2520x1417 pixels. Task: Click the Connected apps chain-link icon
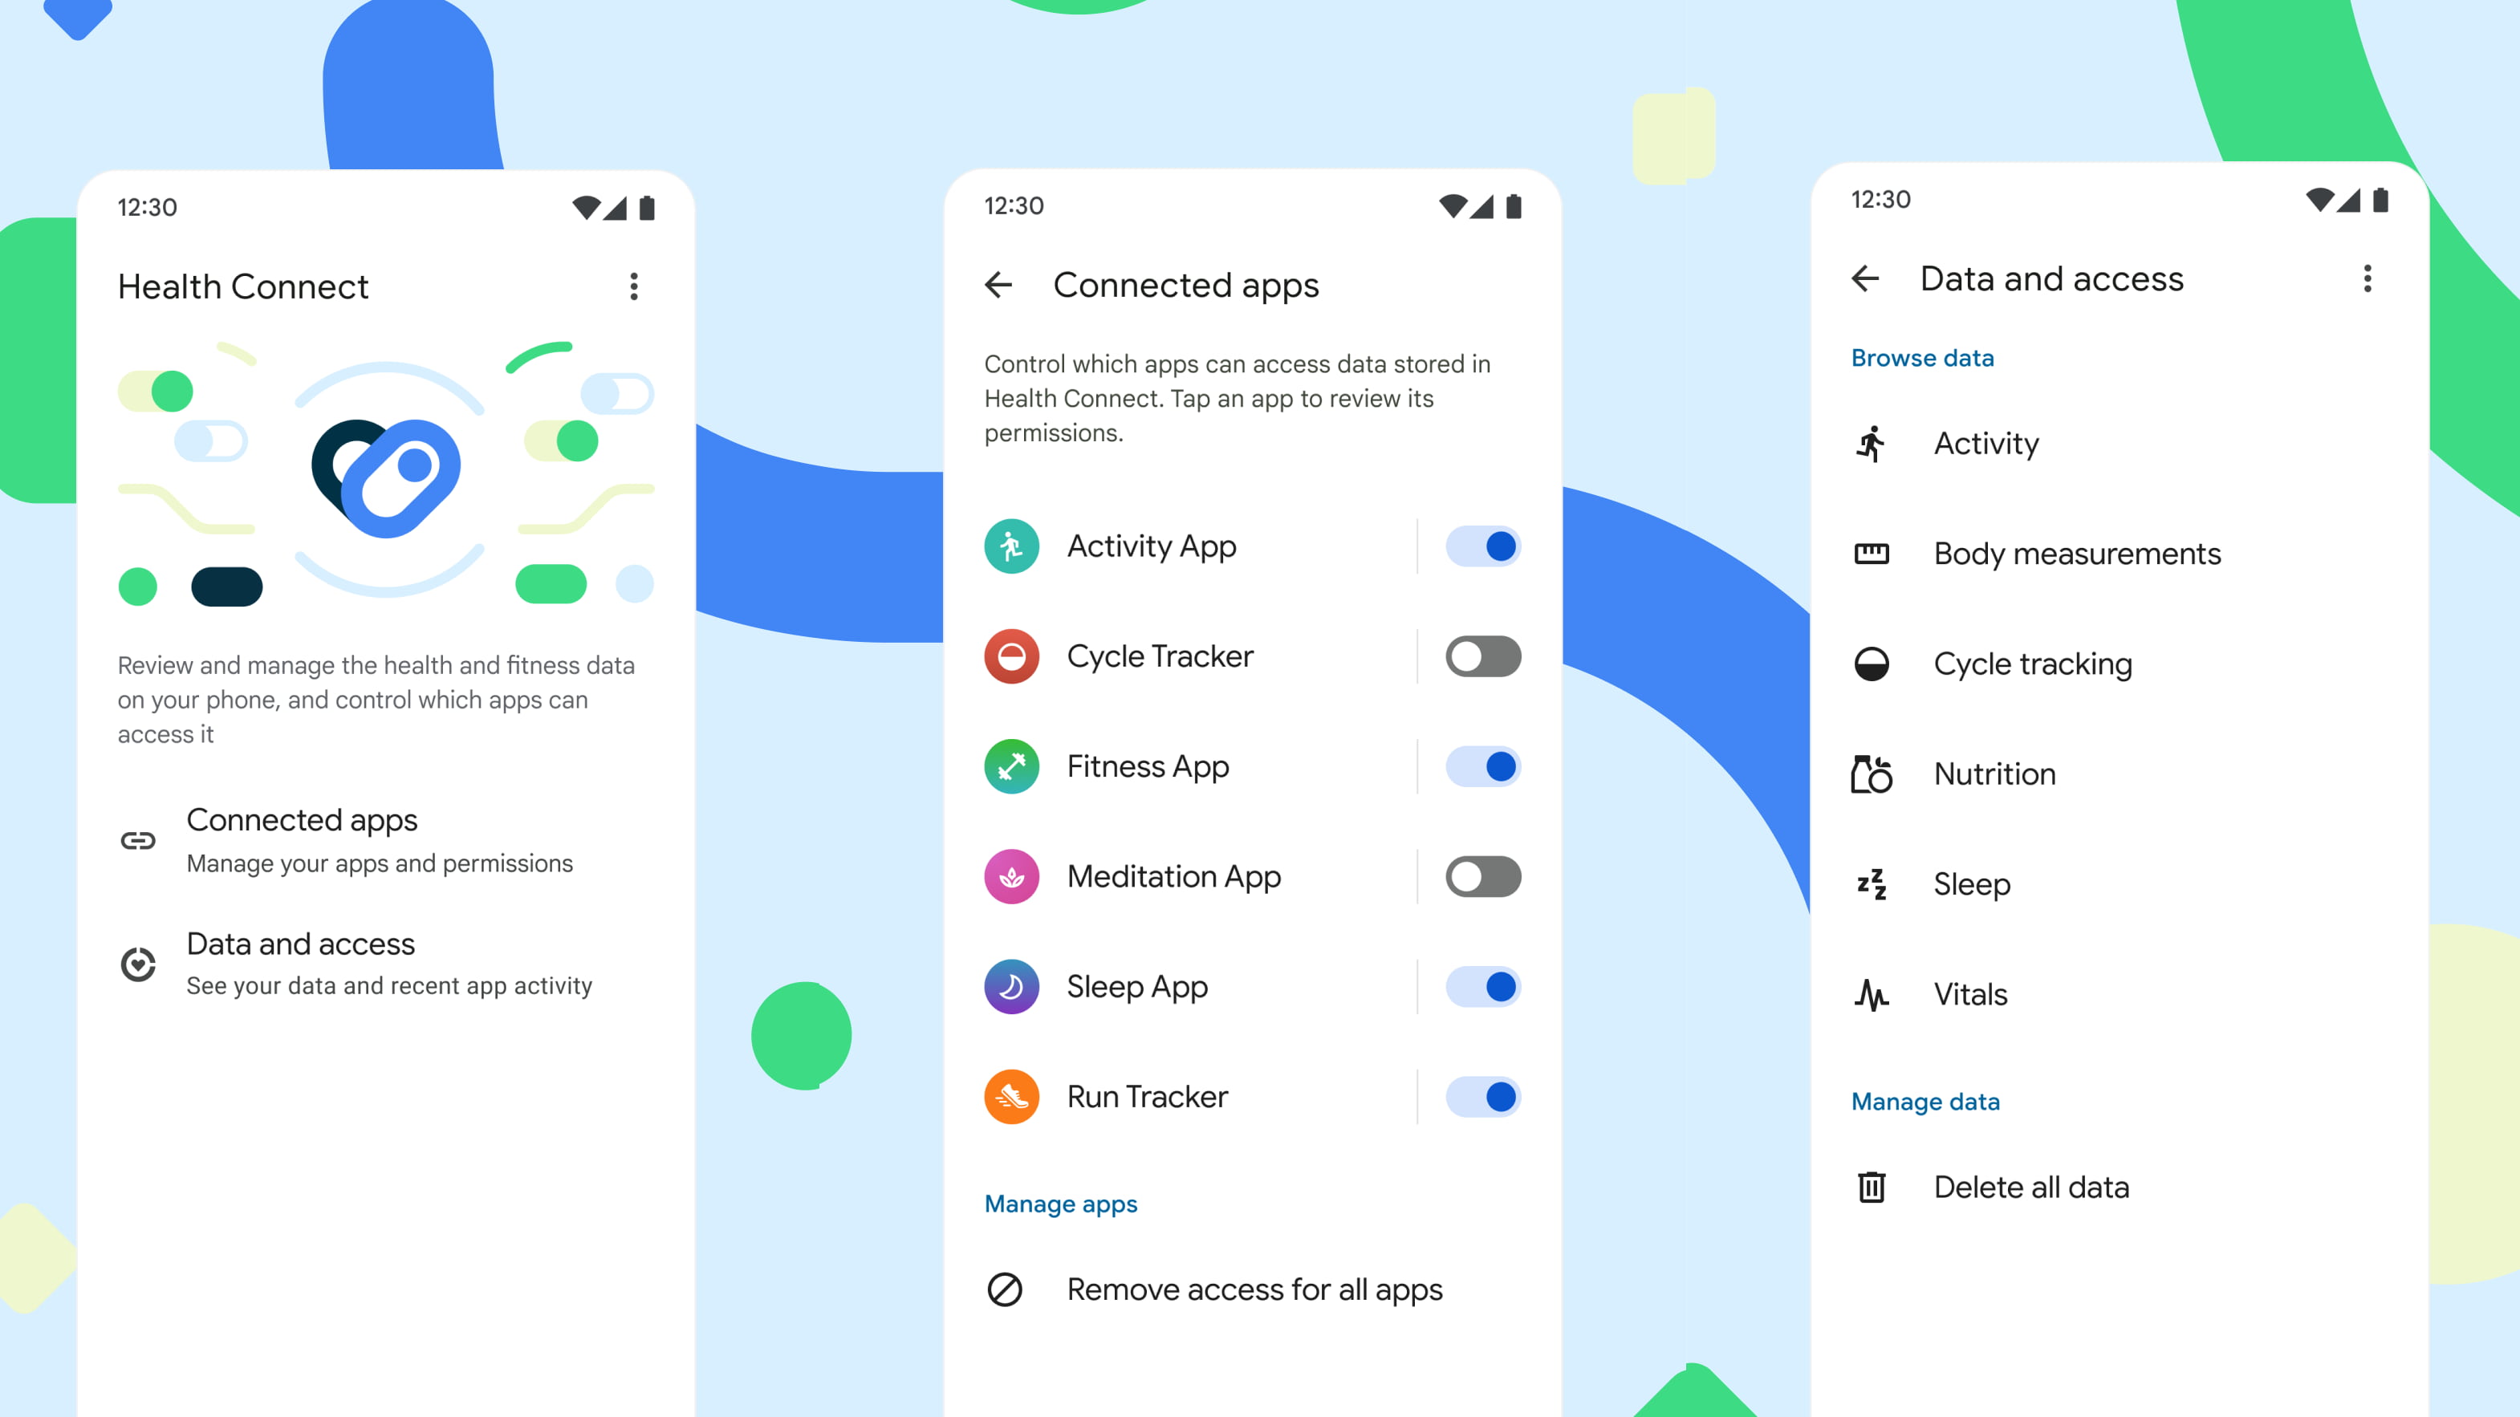(139, 839)
